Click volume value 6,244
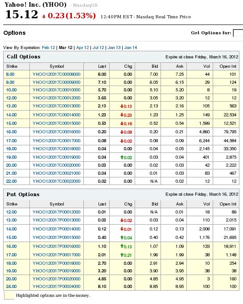The height and width of the screenshot is (304, 243). coord(204,140)
